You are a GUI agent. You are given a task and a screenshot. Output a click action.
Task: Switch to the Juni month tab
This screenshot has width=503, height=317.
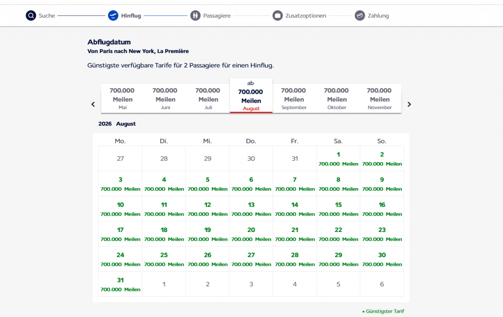tap(165, 98)
